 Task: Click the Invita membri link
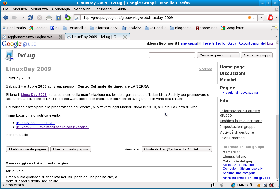click(232, 138)
